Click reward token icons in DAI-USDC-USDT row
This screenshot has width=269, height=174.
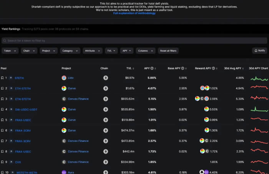[207, 109]
